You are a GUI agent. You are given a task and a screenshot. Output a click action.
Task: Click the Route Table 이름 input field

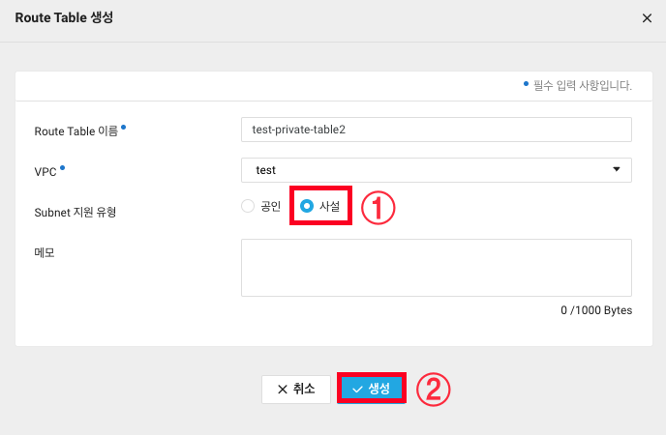pyautogui.click(x=437, y=130)
